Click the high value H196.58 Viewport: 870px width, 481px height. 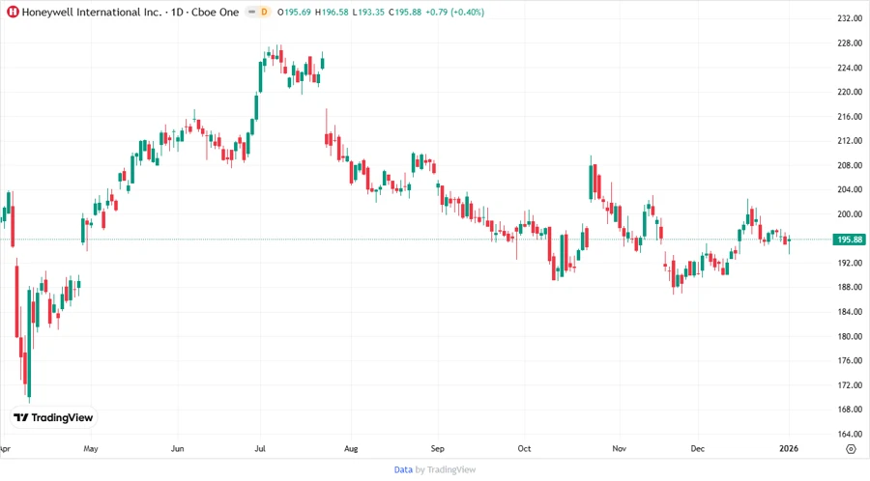coord(332,12)
